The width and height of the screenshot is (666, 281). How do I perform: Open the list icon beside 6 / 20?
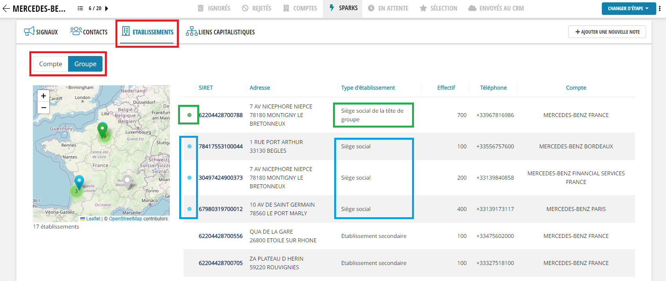pos(80,8)
